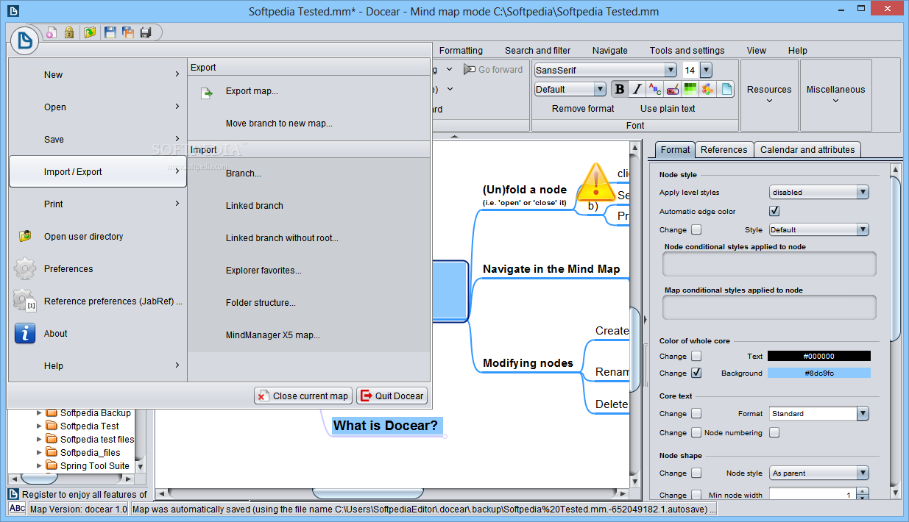Viewport: 909px width, 522px height.
Task: Click the node color paintbrush icon
Action: 672,89
